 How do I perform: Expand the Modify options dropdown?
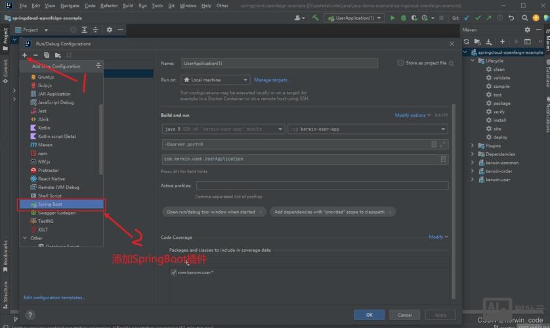pyautogui.click(x=413, y=115)
